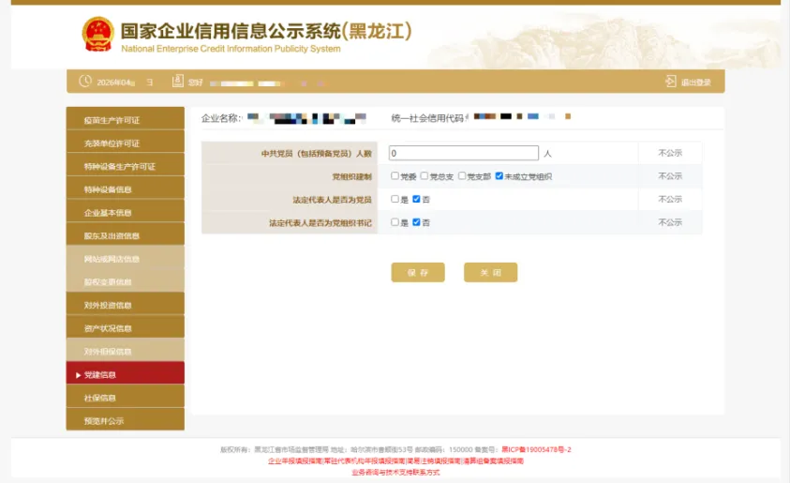Tick 是 for 法定代表人是否为党组织书记
Viewport: 790px width, 483px height.
click(x=395, y=222)
